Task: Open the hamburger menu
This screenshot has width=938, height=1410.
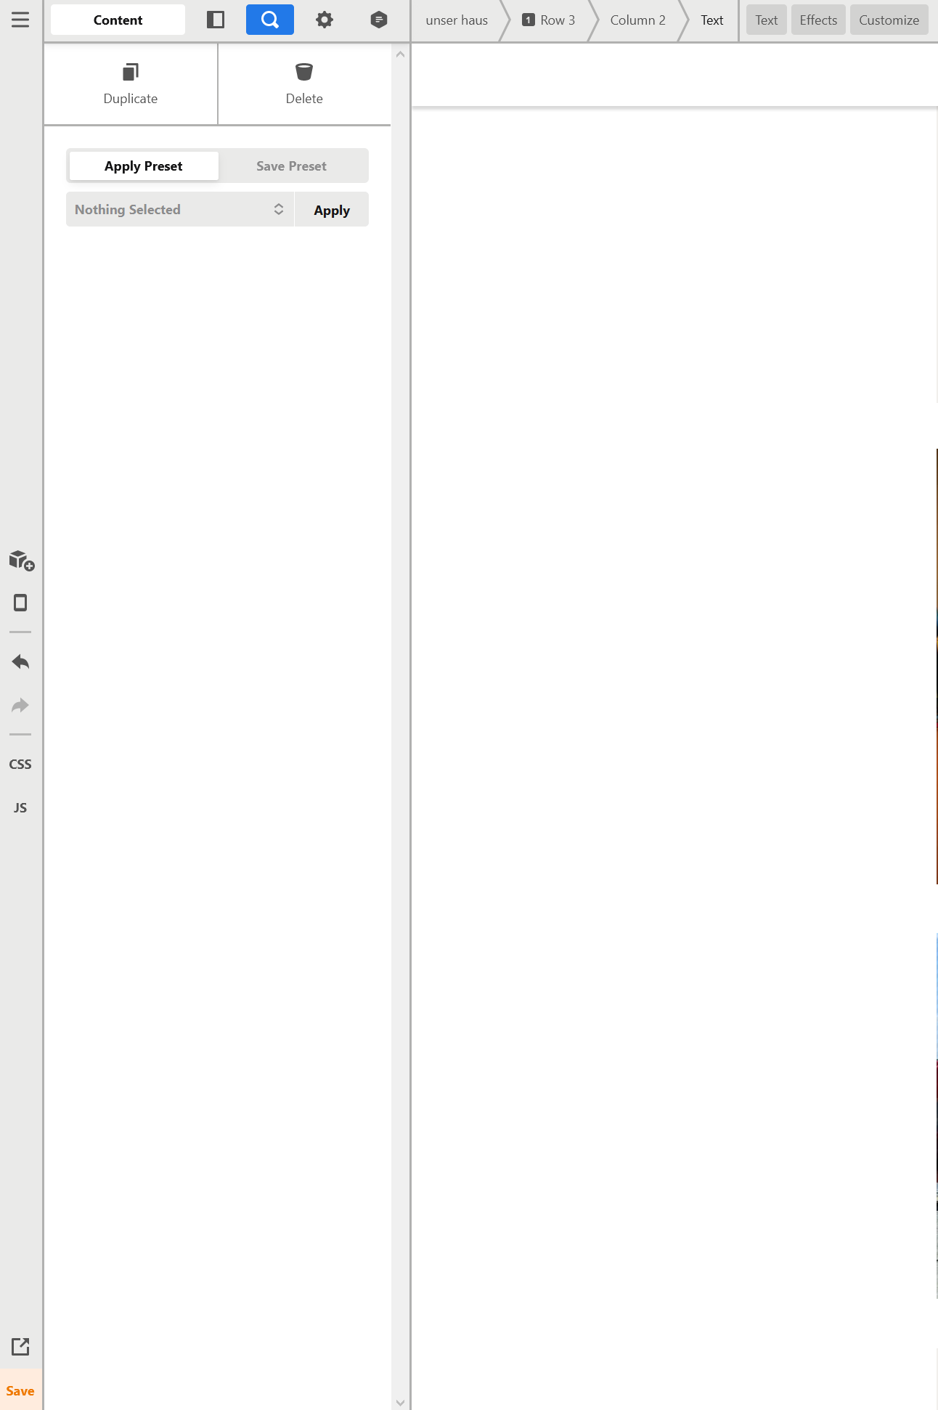Action: pyautogui.click(x=20, y=20)
